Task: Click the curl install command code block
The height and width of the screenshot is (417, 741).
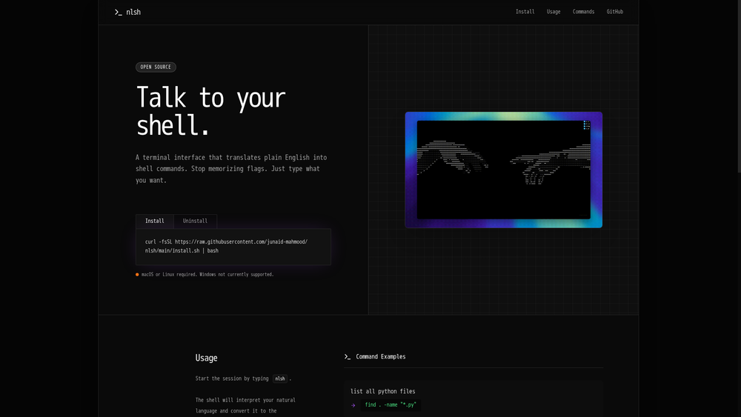Action: point(233,247)
